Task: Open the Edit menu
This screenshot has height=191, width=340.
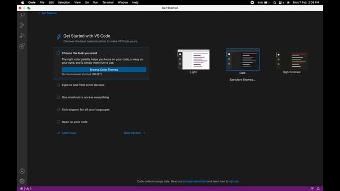Action: (x=51, y=2)
